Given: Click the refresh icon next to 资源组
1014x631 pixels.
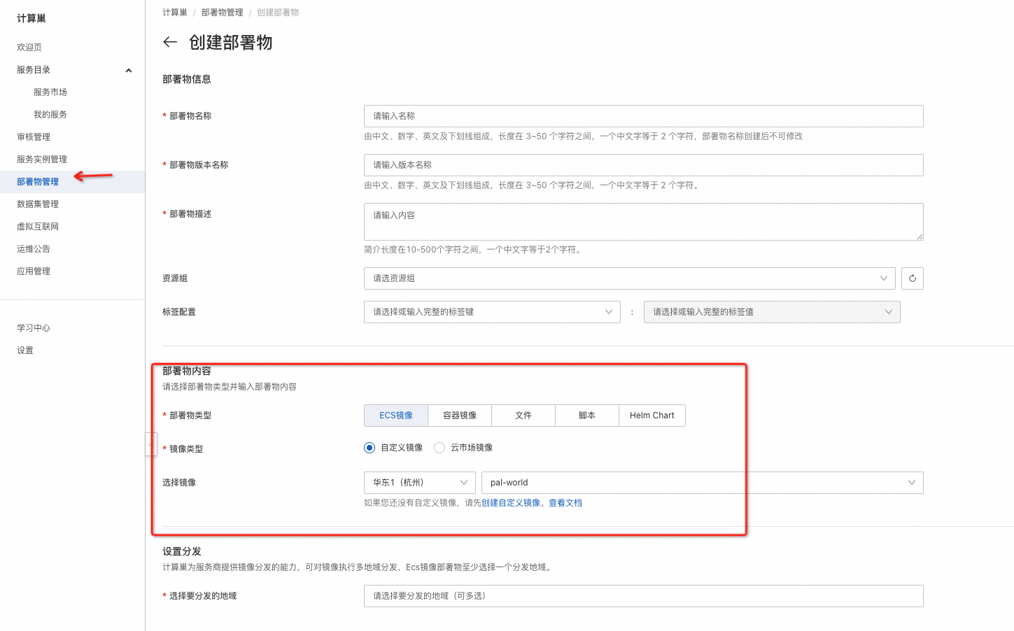Looking at the screenshot, I should (912, 278).
